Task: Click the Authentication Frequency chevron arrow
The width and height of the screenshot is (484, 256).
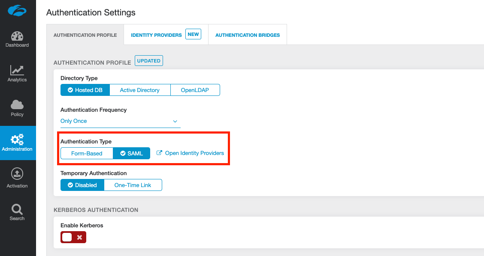Action: [x=175, y=121]
